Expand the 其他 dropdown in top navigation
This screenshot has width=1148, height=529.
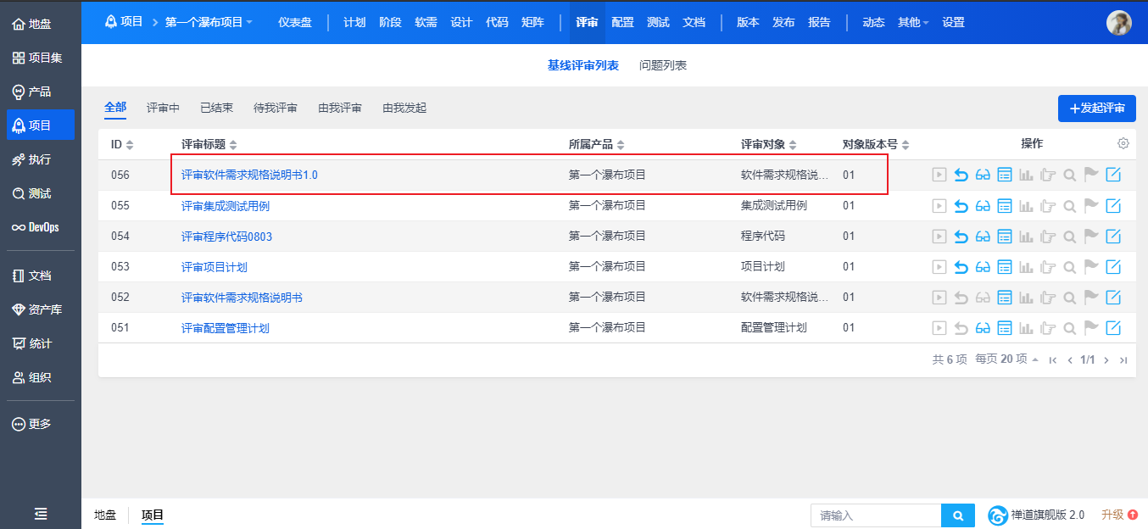pyautogui.click(x=913, y=22)
